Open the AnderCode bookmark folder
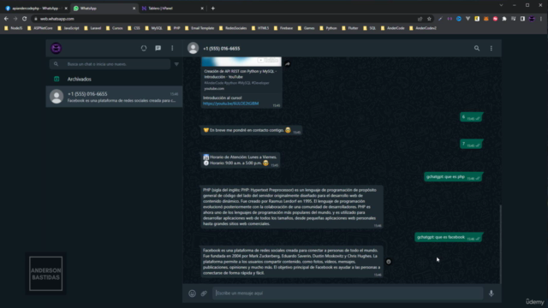Image resolution: width=548 pixels, height=308 pixels. coord(392,28)
